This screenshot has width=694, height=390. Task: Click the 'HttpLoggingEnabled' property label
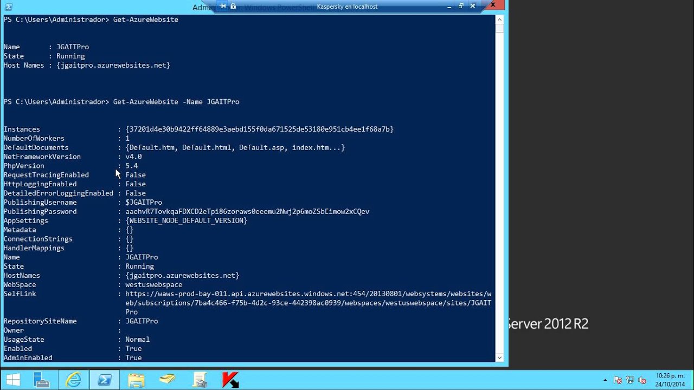pyautogui.click(x=40, y=184)
